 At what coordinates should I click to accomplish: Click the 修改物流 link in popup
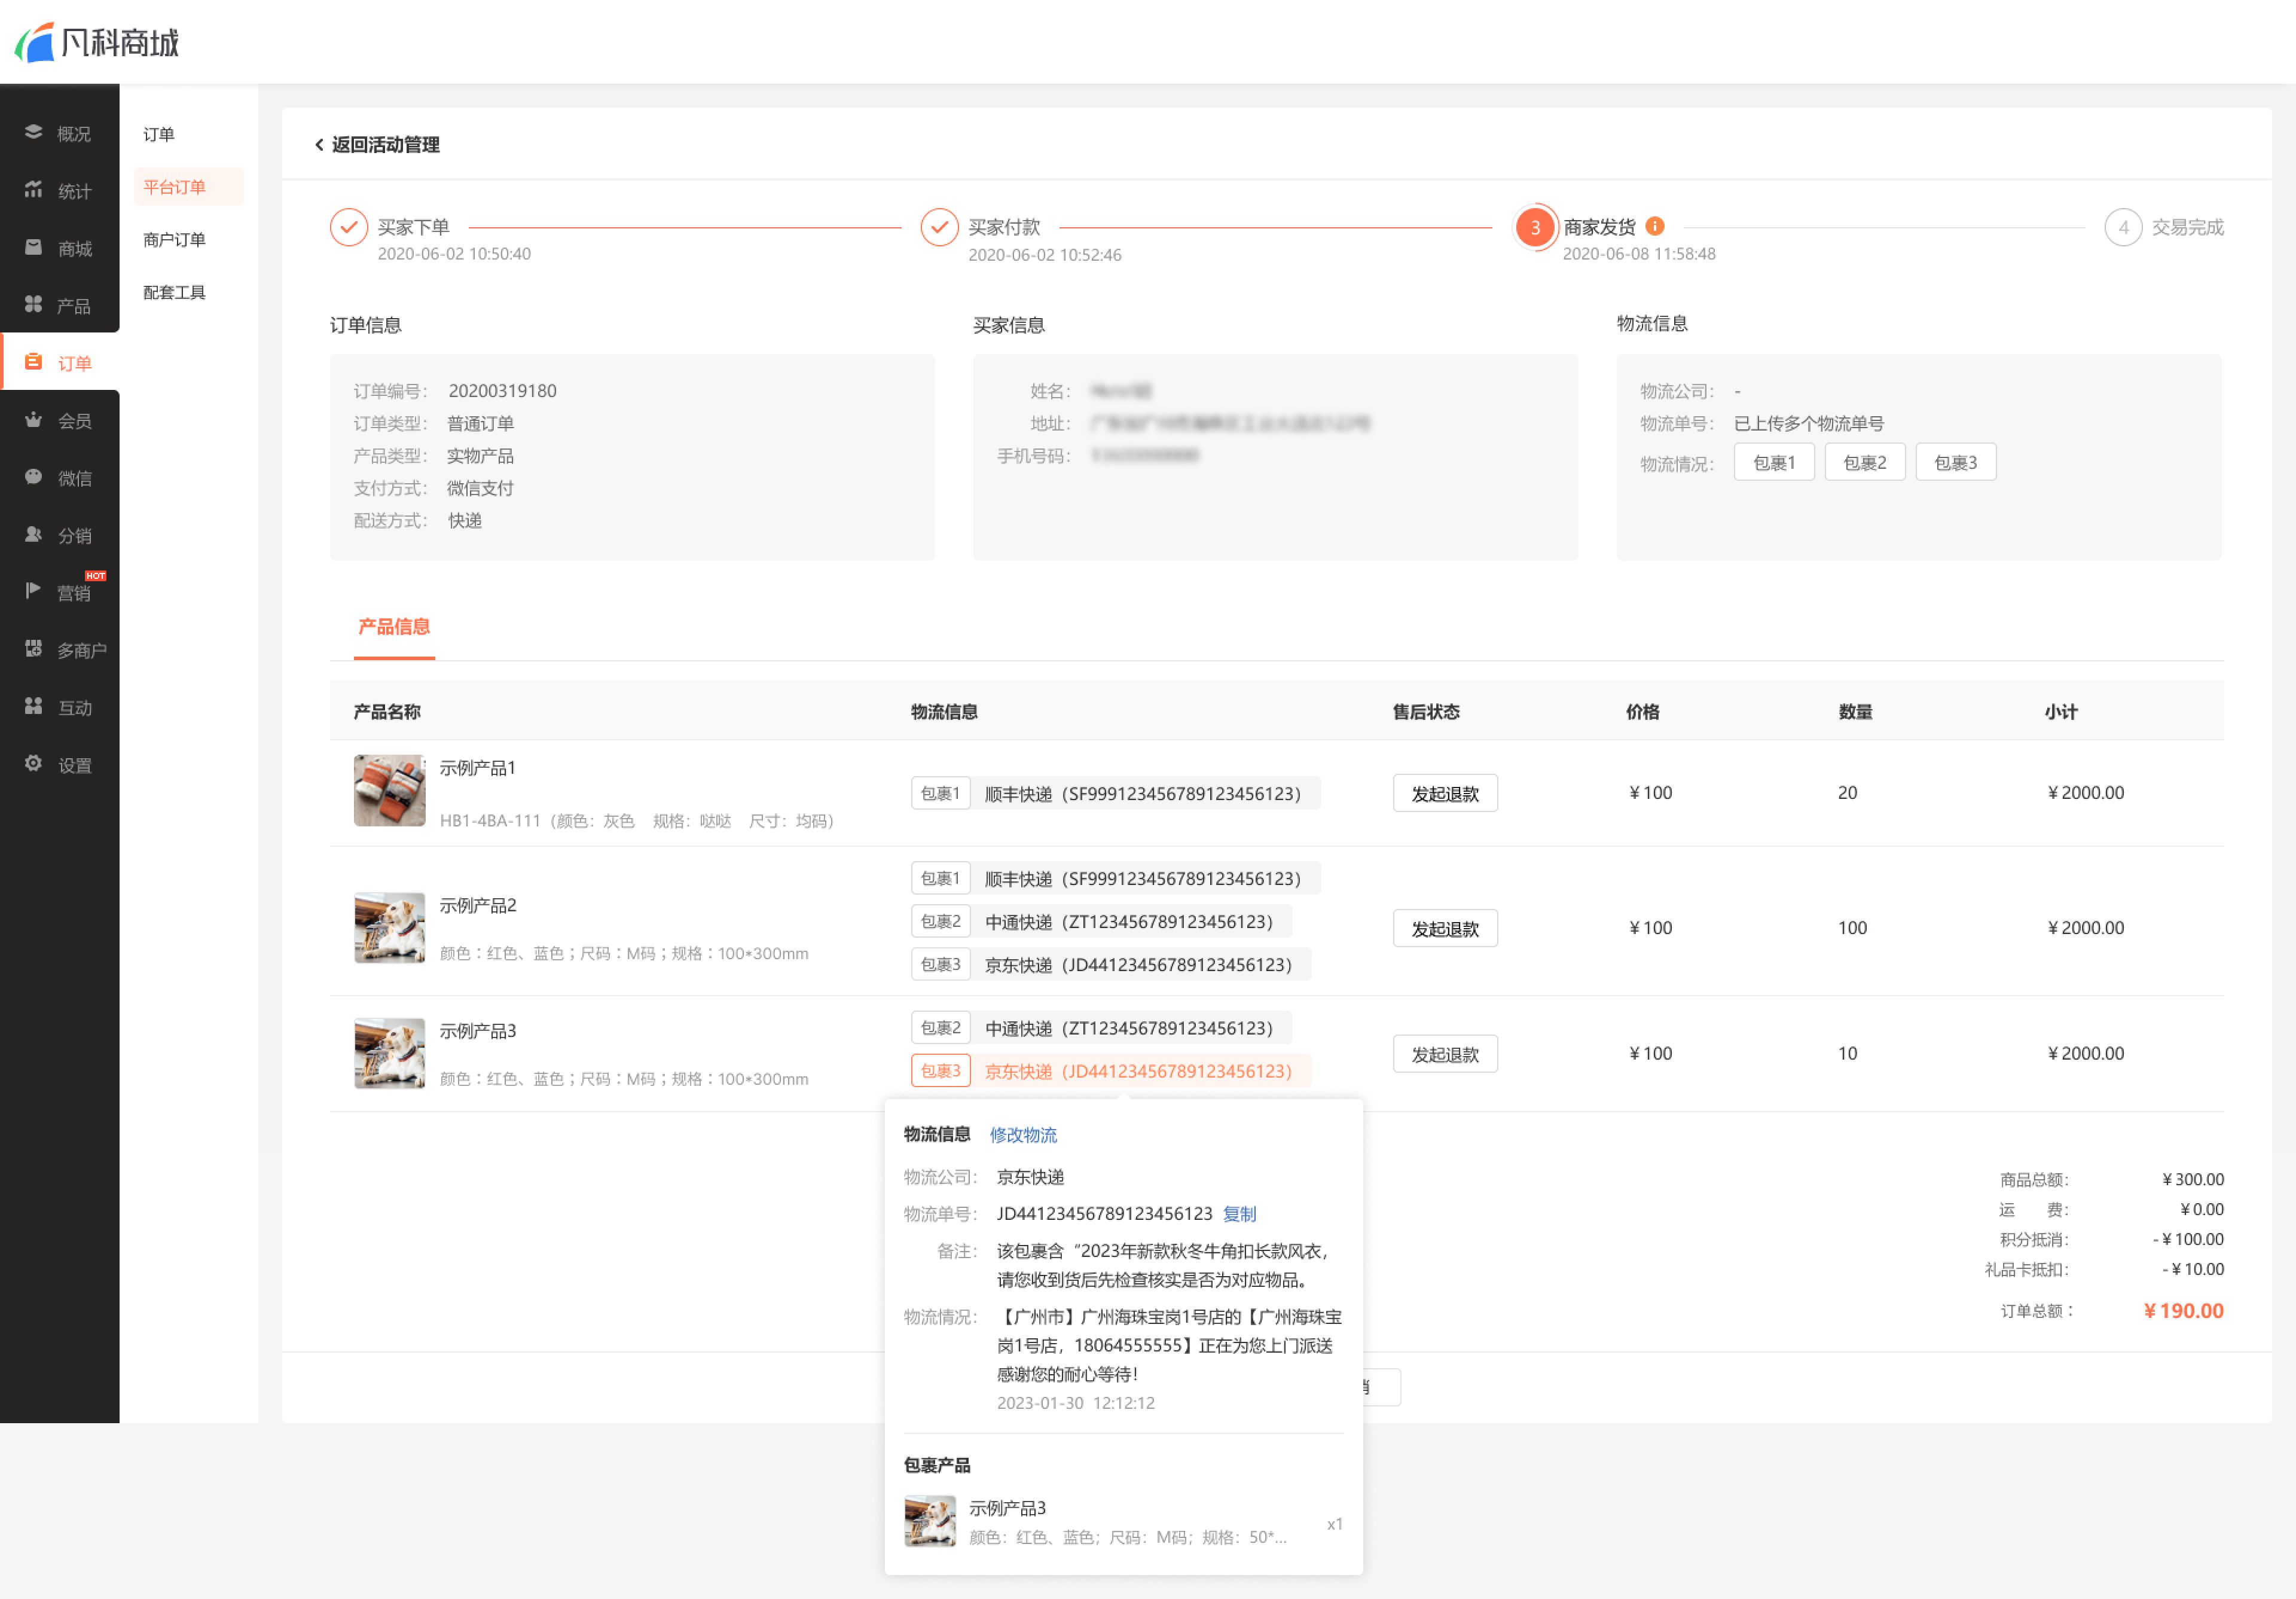(1023, 1135)
